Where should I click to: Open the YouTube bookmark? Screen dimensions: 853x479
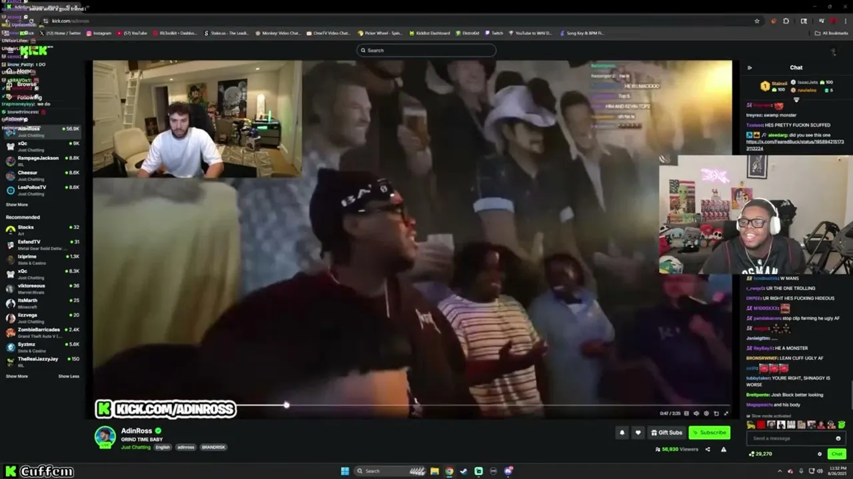pyautogui.click(x=132, y=33)
